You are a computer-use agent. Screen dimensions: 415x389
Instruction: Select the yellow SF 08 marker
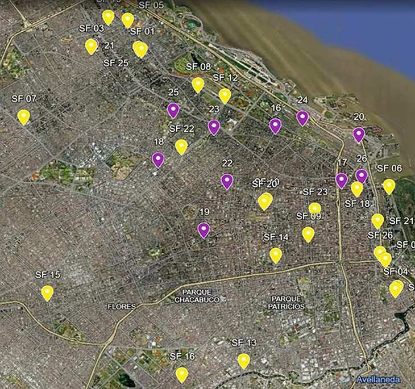198,85
